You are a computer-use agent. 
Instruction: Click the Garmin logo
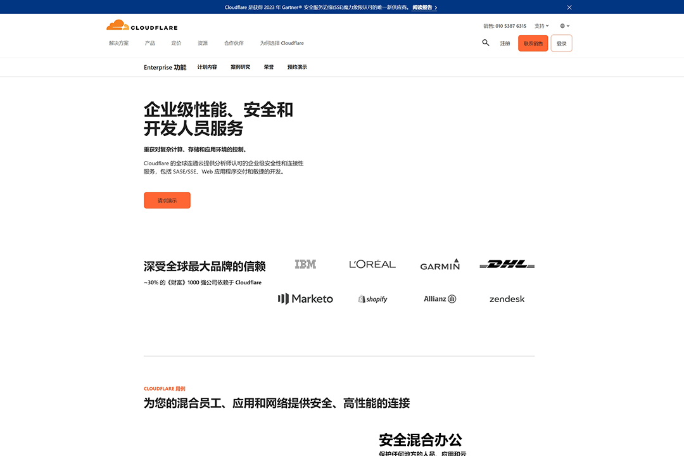click(x=440, y=265)
